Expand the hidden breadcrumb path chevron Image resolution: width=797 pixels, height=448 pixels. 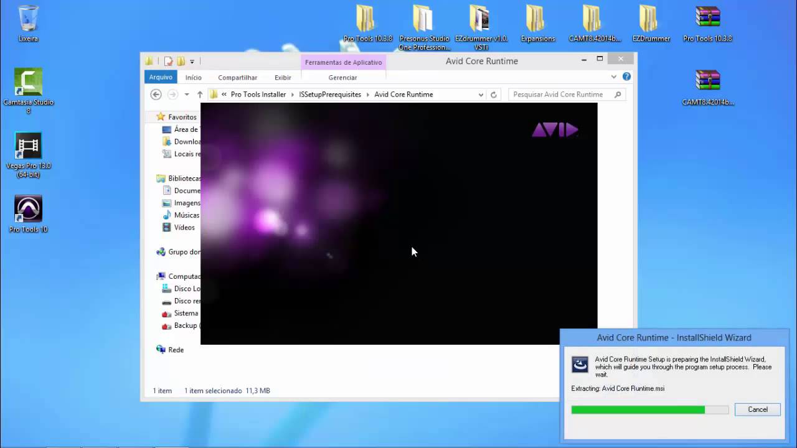pos(224,95)
